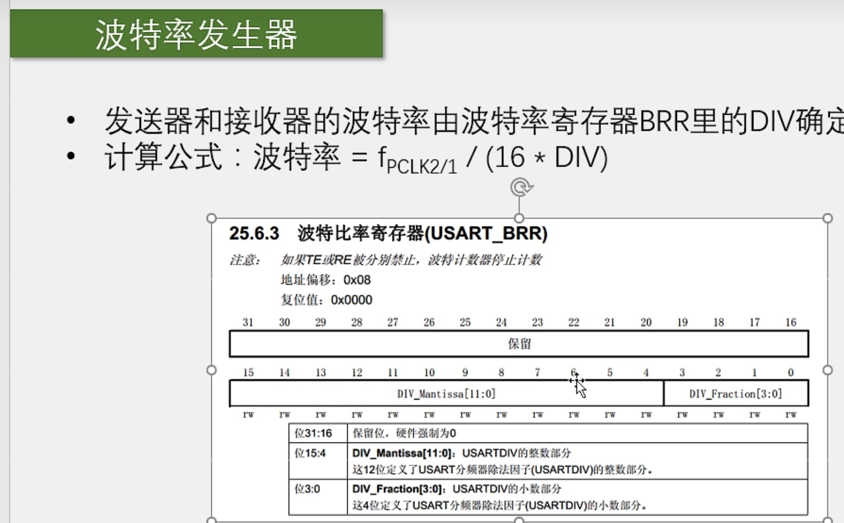The image size is (844, 523).
Task: Click the 位3:0 DIV_Fraction description row
Action: coord(548,497)
